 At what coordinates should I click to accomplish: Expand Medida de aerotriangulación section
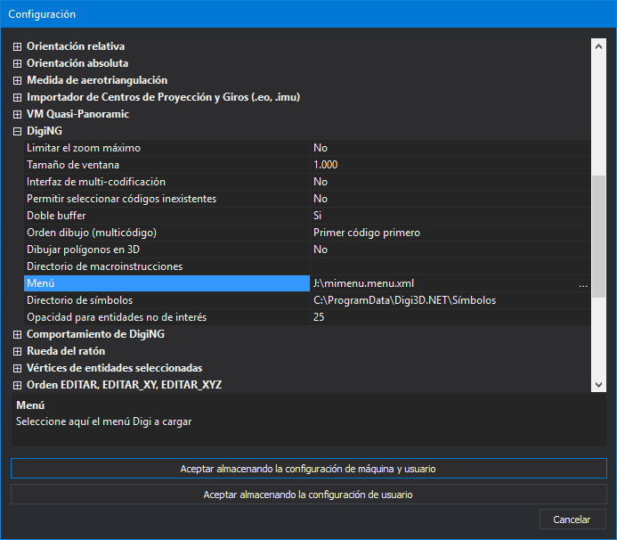[17, 80]
